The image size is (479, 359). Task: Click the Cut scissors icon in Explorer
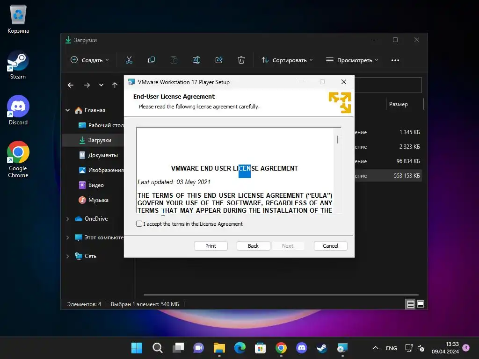pos(129,60)
